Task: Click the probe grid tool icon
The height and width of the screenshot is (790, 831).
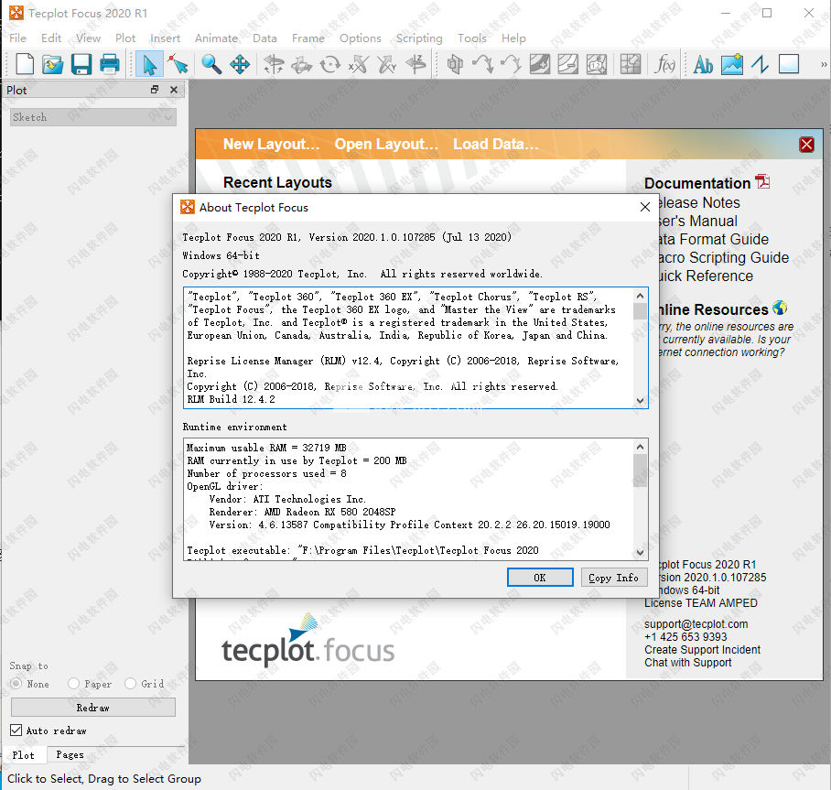Action: (x=631, y=65)
